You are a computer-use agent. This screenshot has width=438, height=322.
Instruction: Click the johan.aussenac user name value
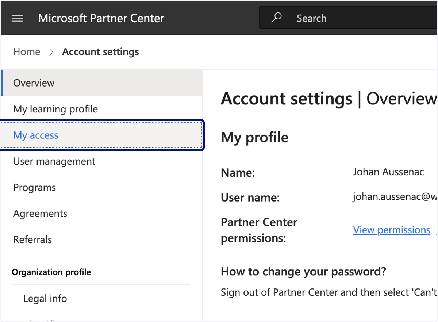tap(395, 198)
